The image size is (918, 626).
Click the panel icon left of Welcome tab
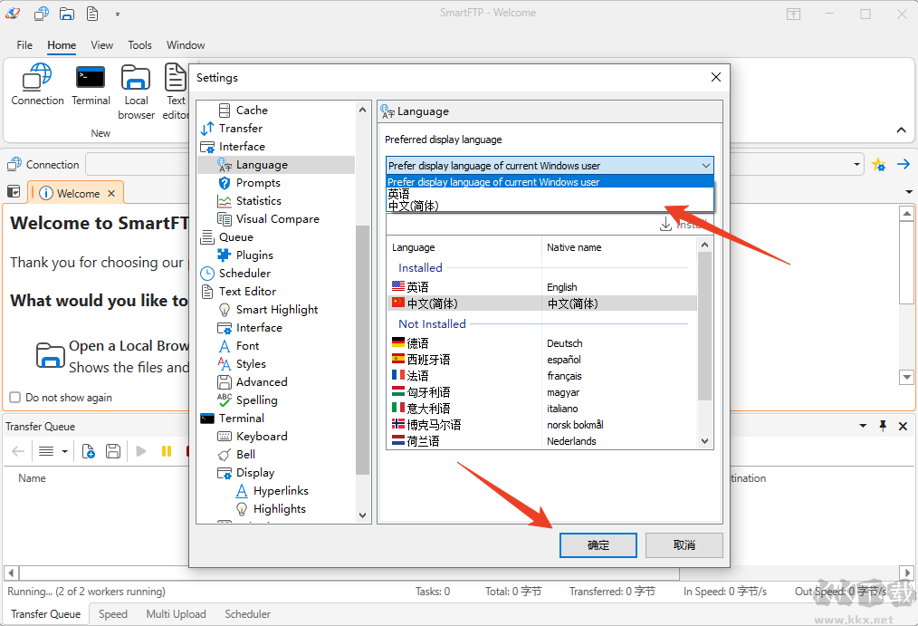point(14,191)
